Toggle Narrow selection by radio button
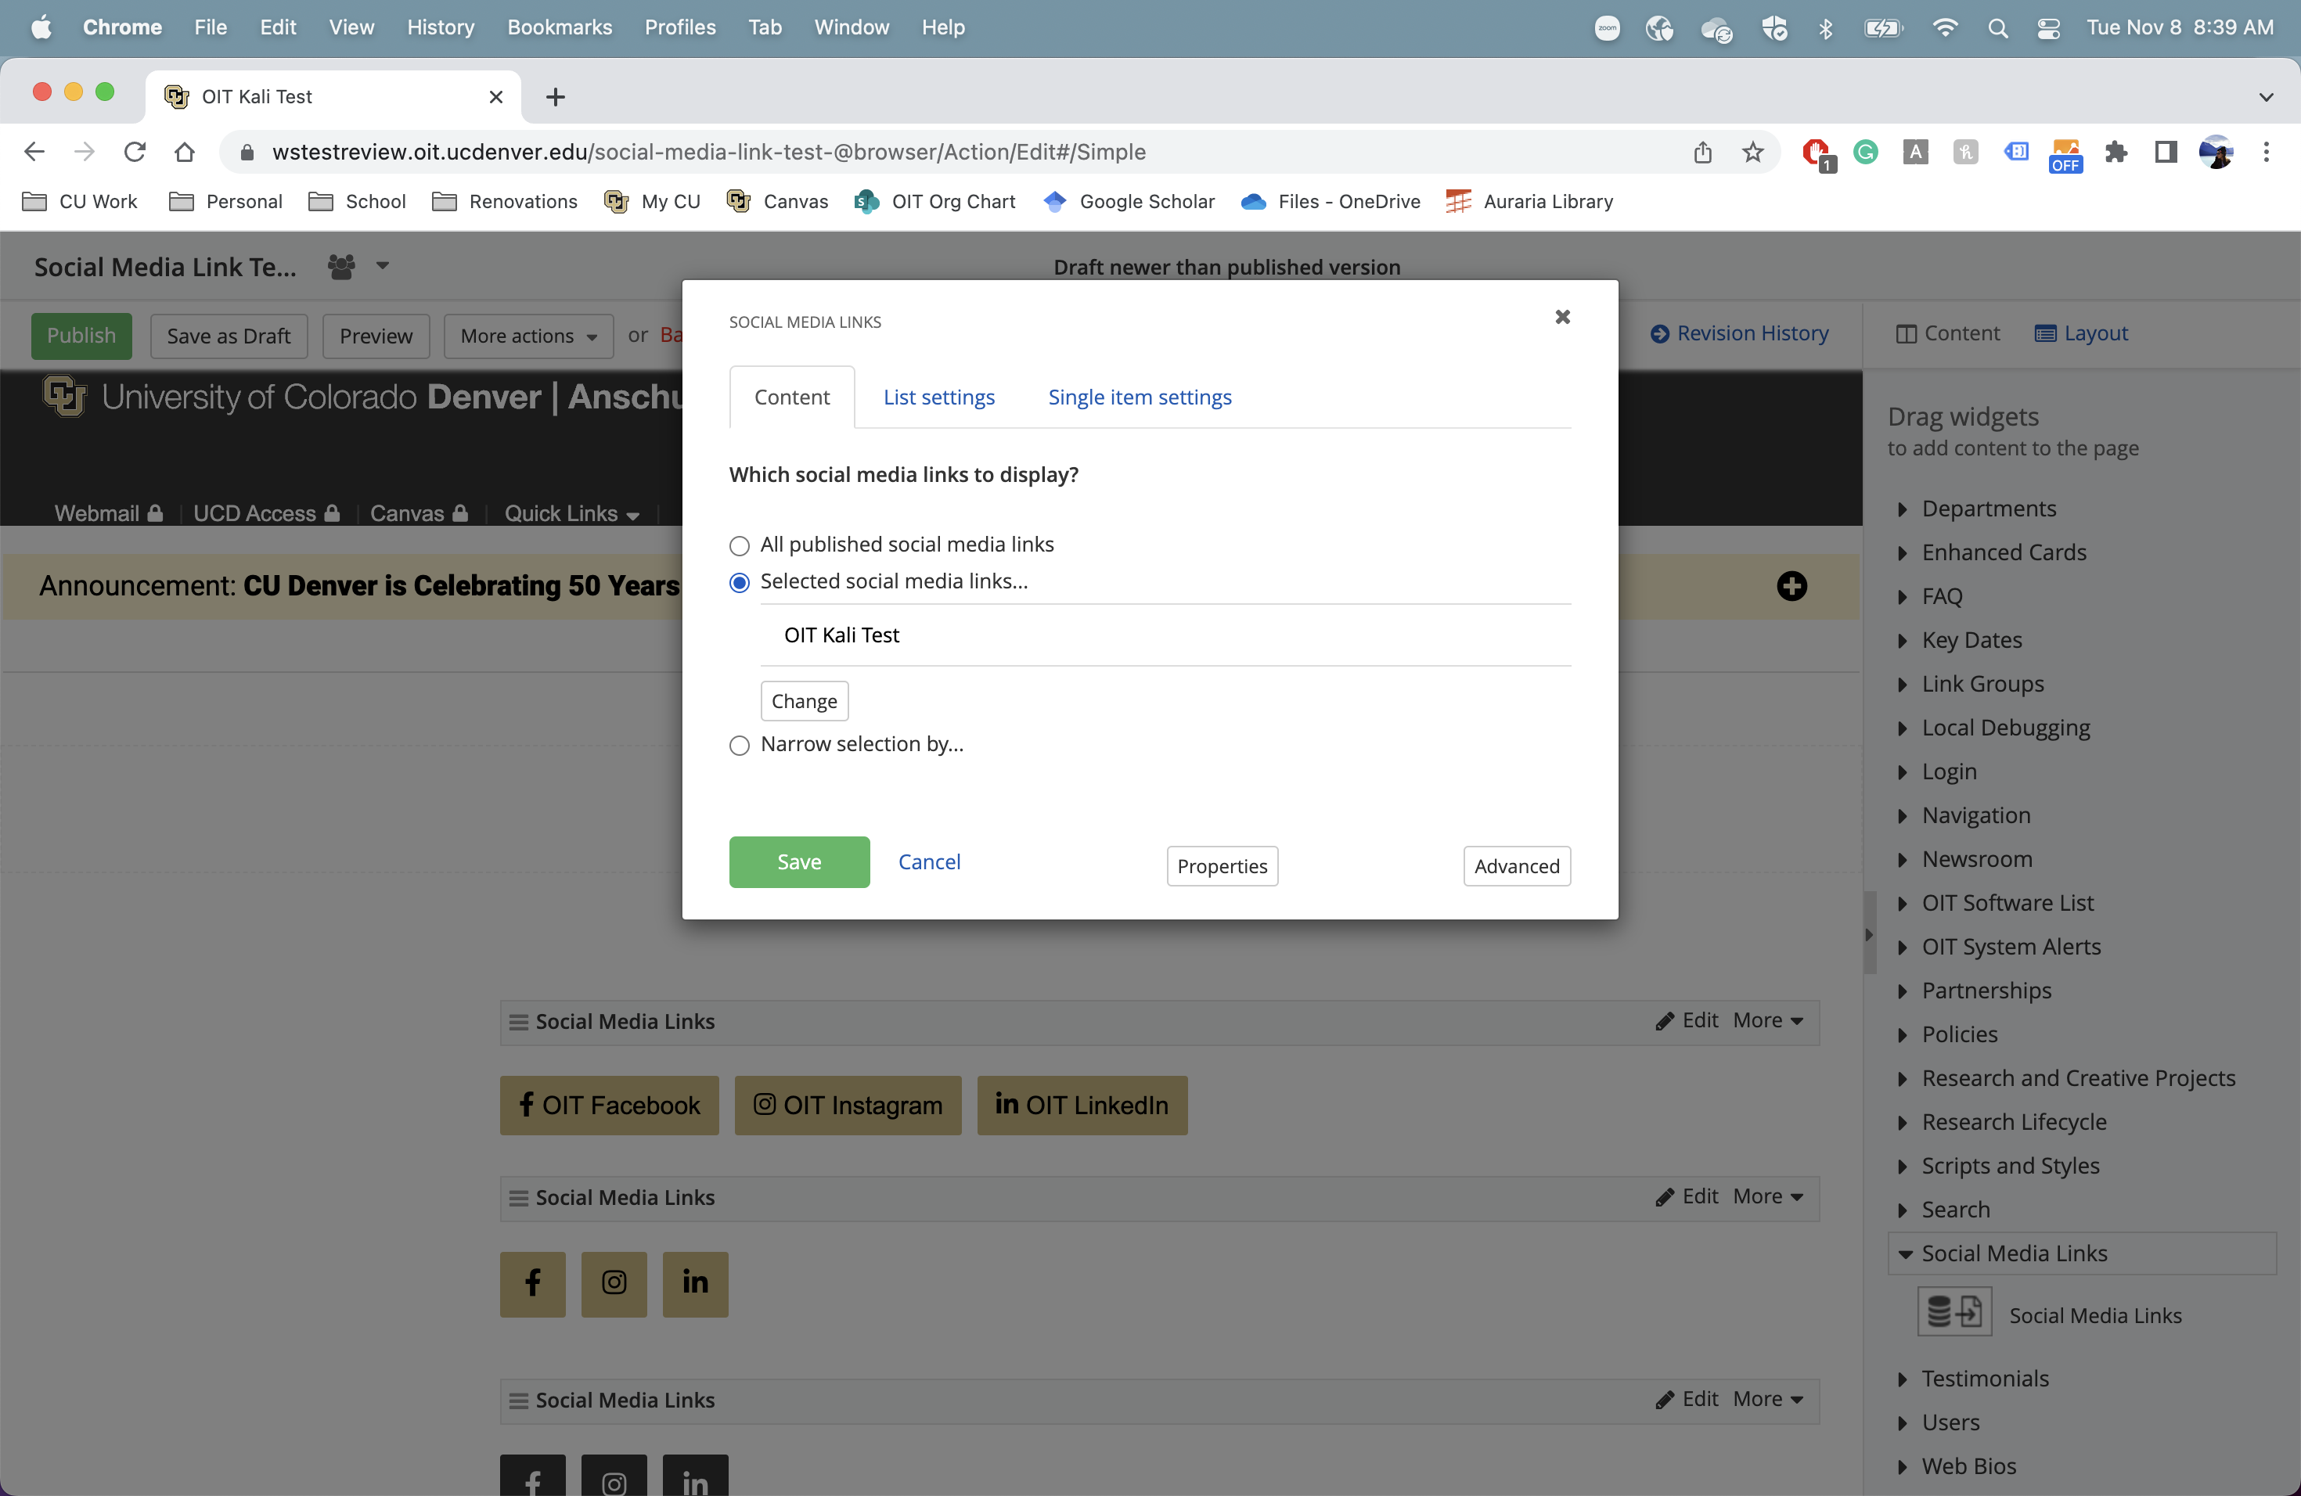The image size is (2301, 1496). click(738, 745)
